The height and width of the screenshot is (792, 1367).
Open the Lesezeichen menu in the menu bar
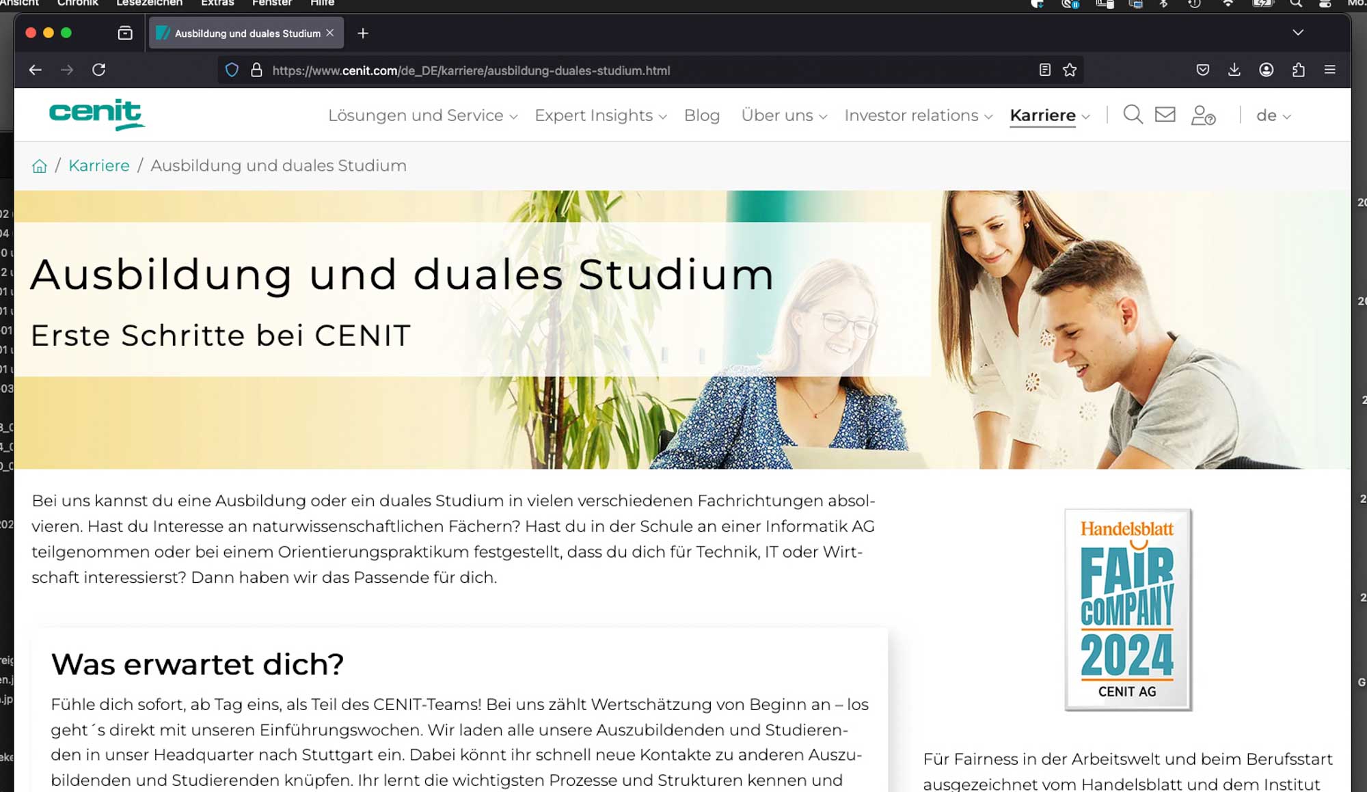pyautogui.click(x=149, y=3)
